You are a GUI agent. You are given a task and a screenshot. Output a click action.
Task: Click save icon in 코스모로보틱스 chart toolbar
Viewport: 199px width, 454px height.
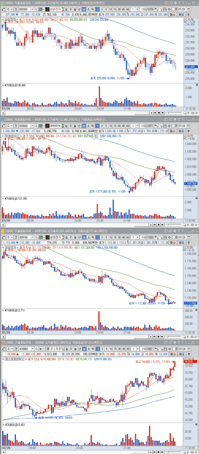[165, 349]
